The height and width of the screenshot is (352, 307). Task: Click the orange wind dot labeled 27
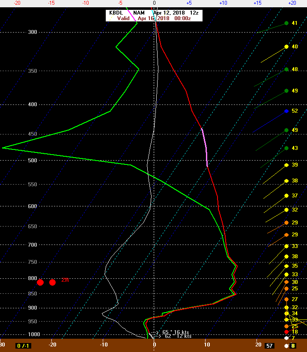tap(286, 299)
